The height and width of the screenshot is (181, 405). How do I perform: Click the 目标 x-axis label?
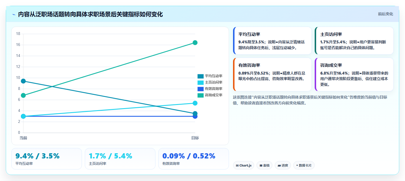click(195, 138)
